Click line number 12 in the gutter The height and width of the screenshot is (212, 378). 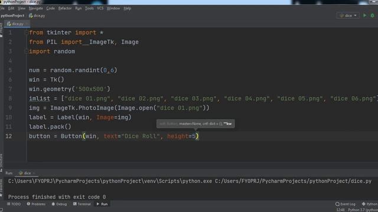point(8,136)
